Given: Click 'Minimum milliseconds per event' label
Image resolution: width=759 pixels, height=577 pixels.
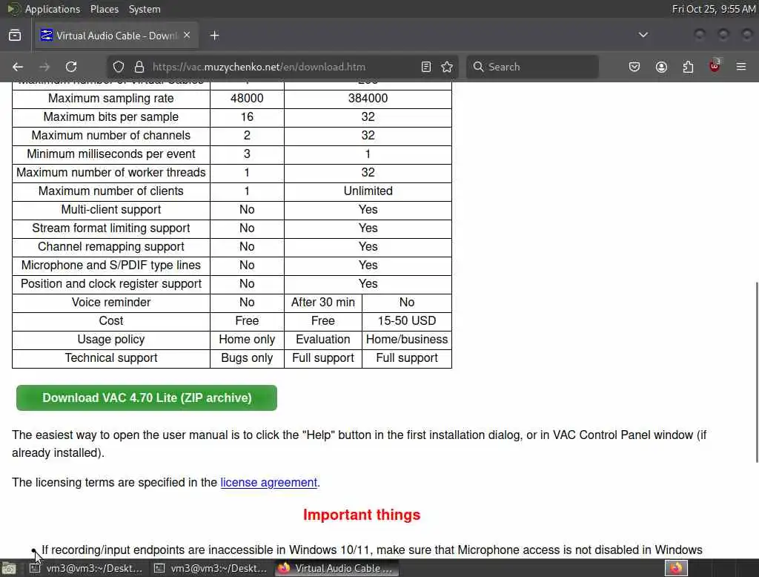Looking at the screenshot, I should (111, 154).
